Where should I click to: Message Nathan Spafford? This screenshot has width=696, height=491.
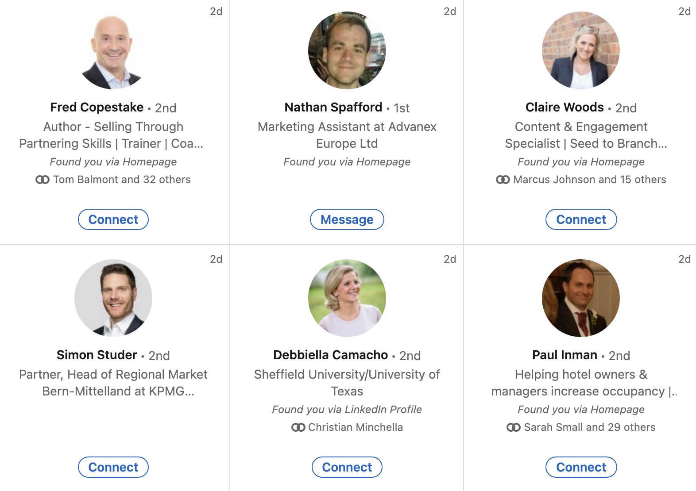point(347,219)
